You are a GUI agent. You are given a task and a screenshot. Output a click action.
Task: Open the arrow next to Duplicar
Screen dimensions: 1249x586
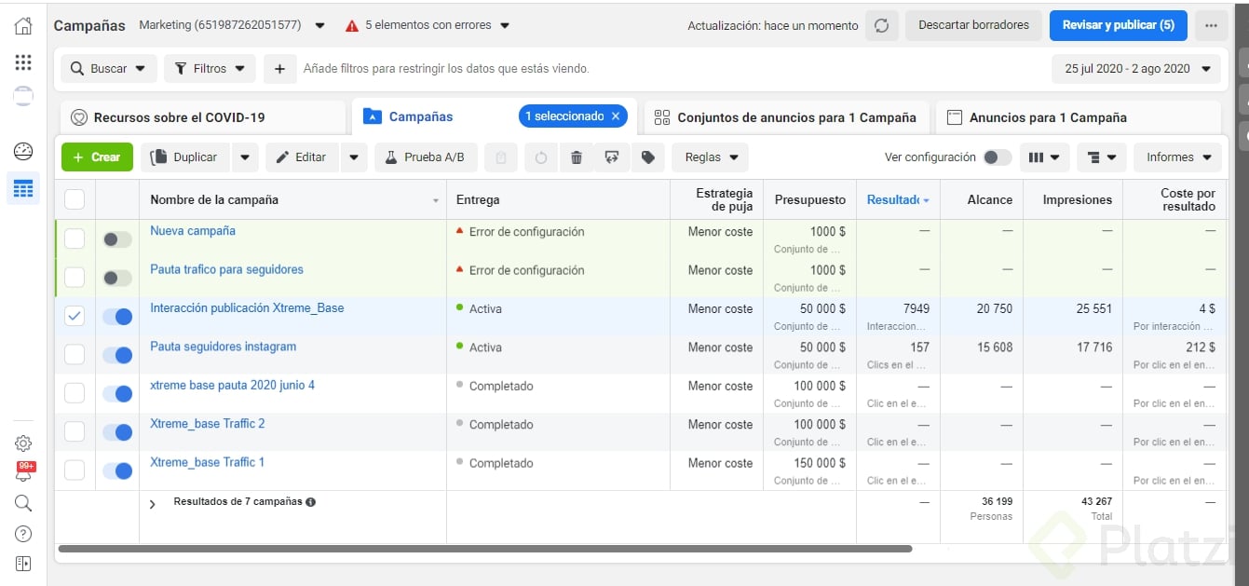click(x=245, y=157)
